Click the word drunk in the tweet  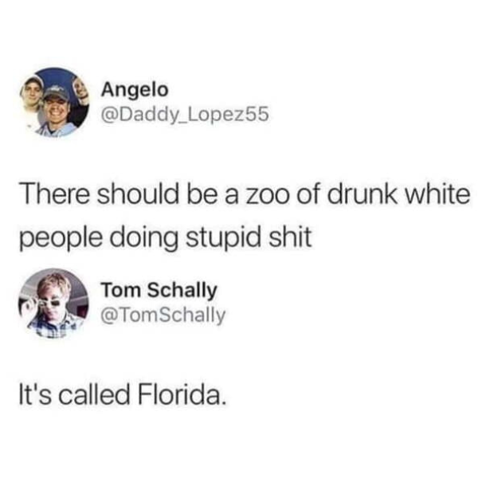pyautogui.click(x=362, y=194)
